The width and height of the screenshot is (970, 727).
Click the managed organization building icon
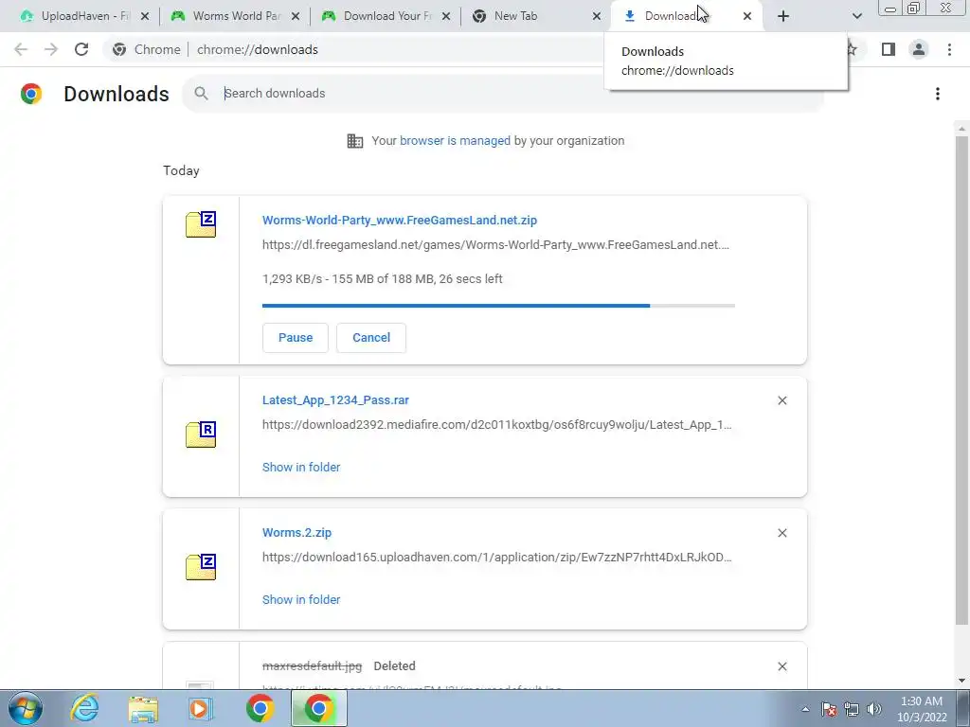click(355, 141)
